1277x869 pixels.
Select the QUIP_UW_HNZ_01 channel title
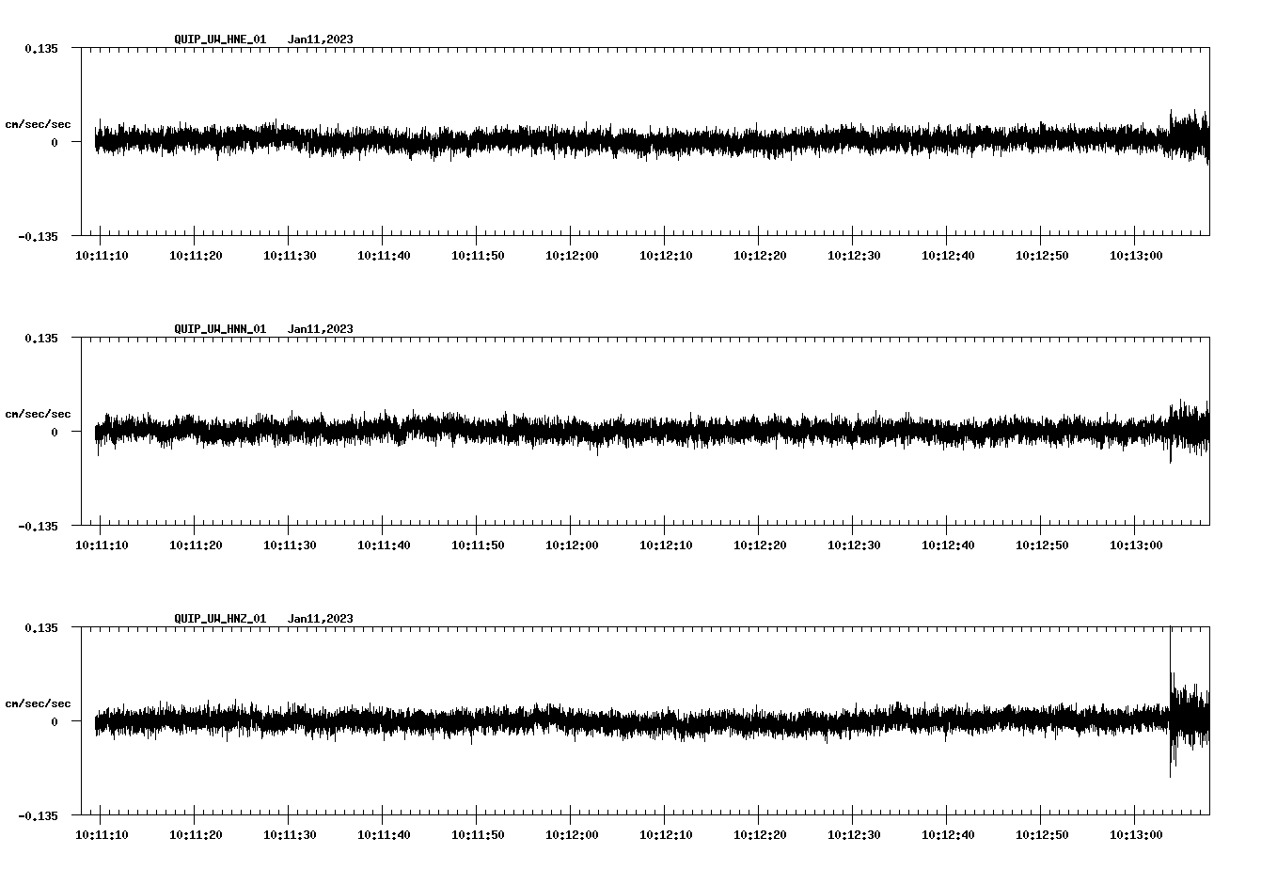click(x=218, y=618)
